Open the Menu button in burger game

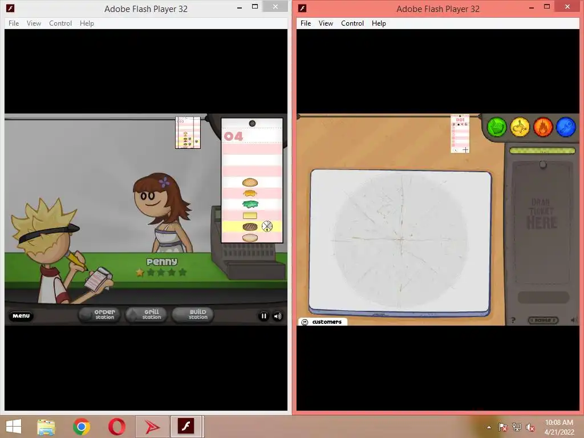[21, 316]
